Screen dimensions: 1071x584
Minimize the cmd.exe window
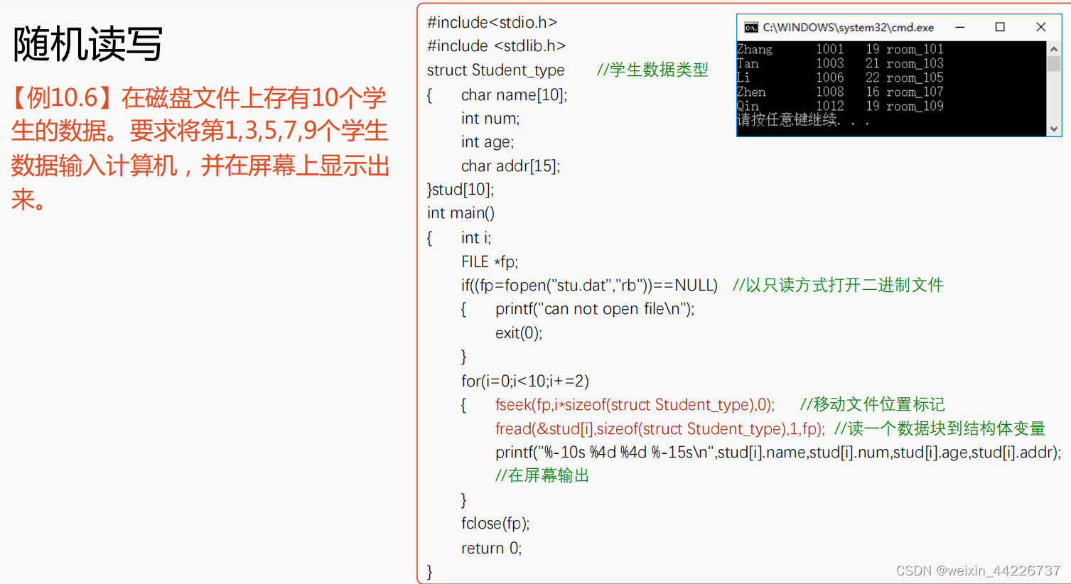pos(959,27)
